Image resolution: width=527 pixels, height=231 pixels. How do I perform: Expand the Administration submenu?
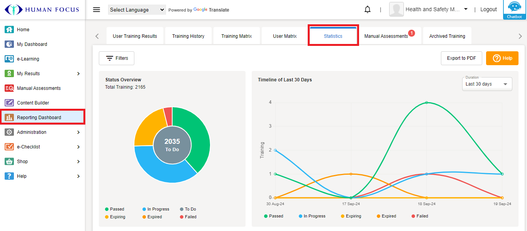[x=78, y=132]
